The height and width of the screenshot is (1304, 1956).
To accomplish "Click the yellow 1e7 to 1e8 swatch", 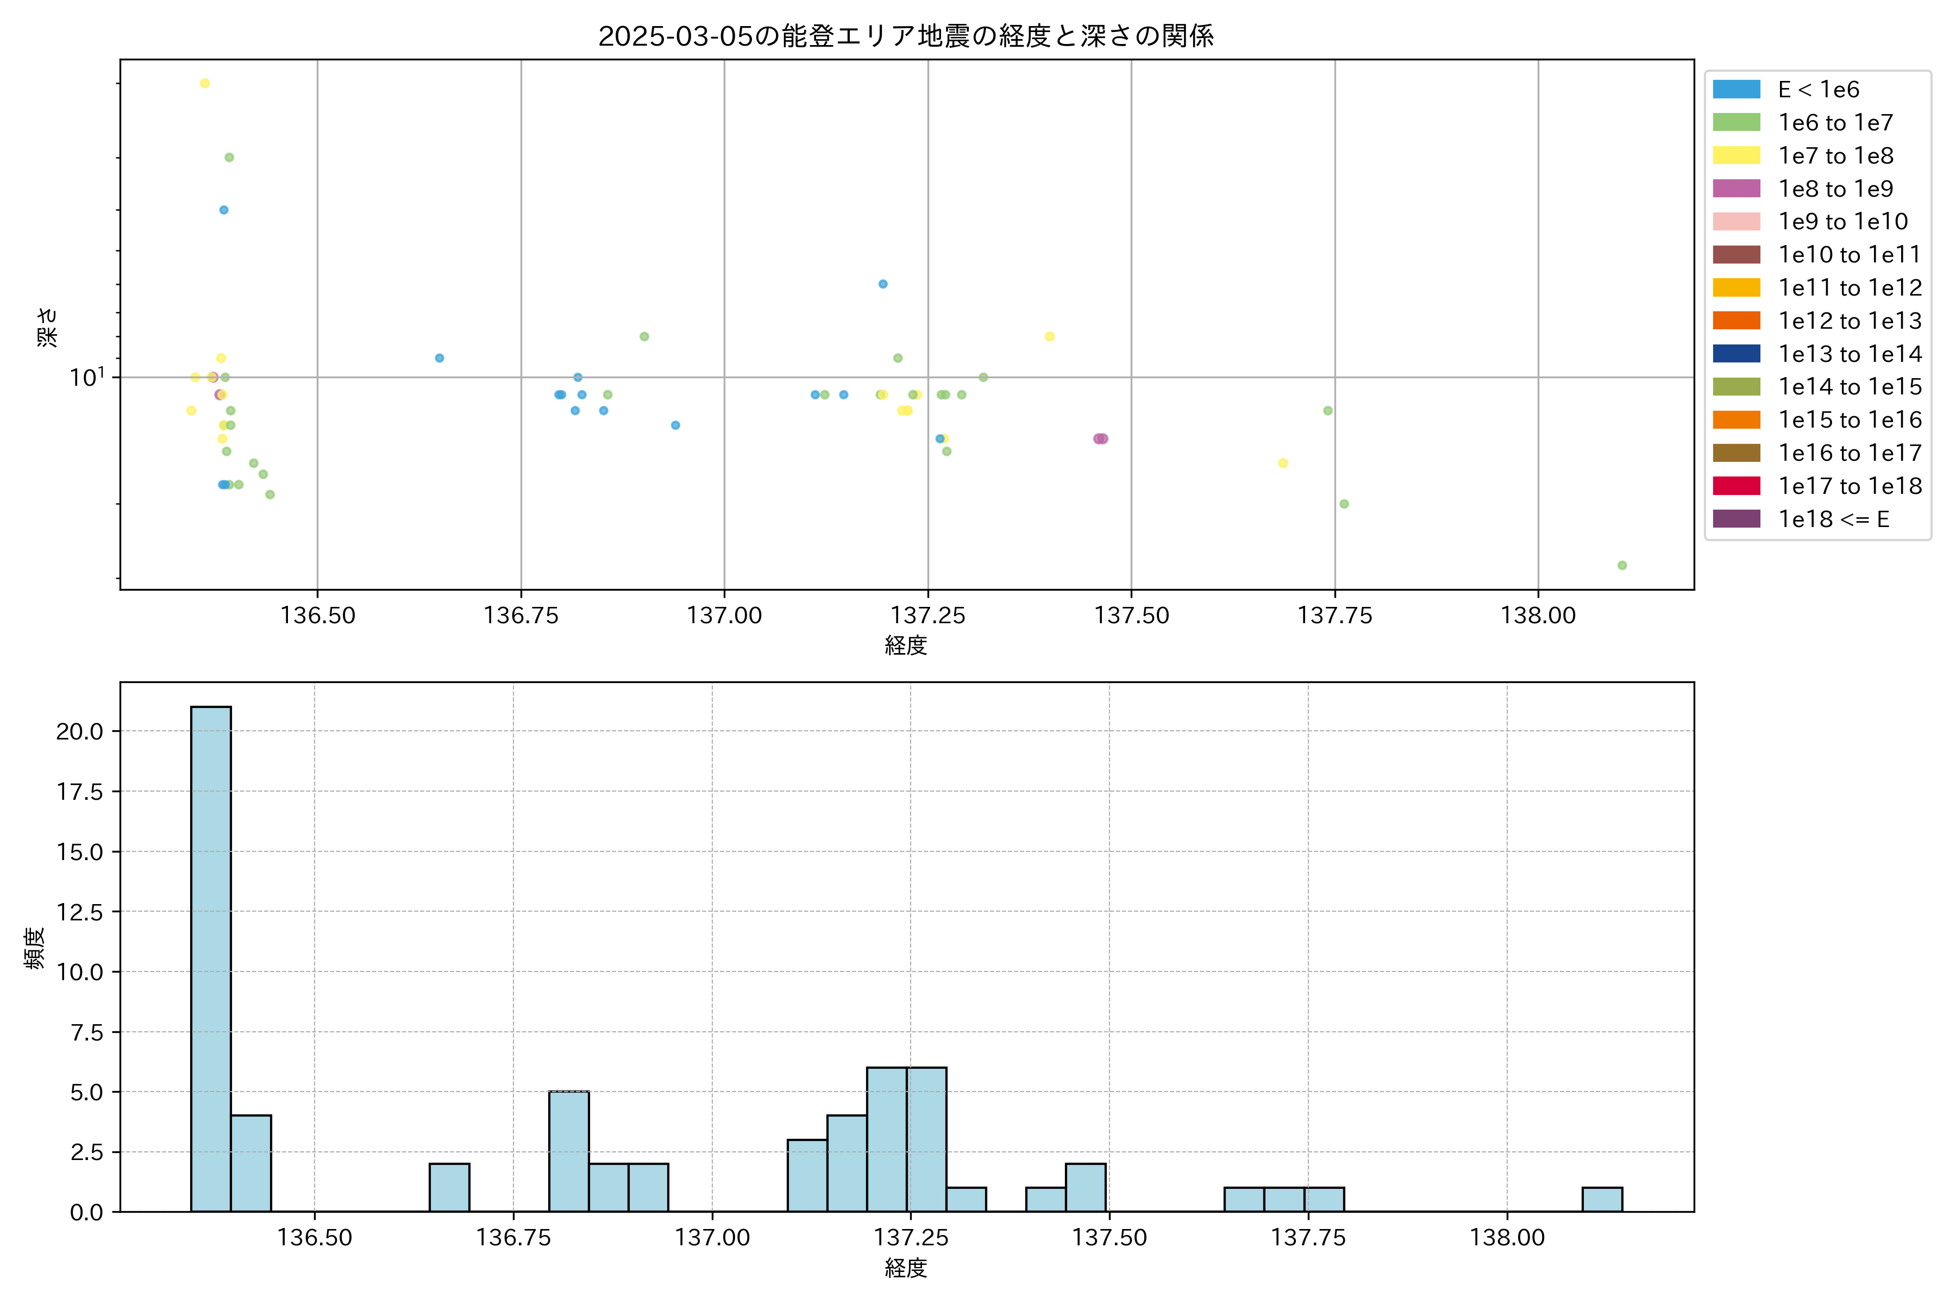I will [1735, 155].
